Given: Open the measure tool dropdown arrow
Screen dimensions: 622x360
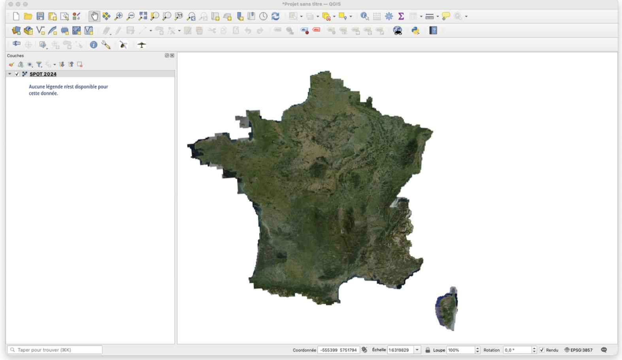Looking at the screenshot, I should point(437,17).
